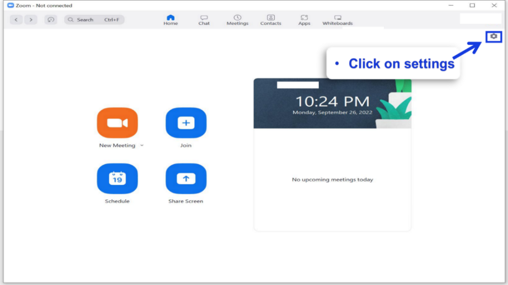The height and width of the screenshot is (285, 508).
Task: Open the Schedule calendar icon
Action: (x=117, y=178)
